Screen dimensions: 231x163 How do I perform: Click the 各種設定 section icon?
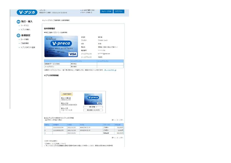pos(18,35)
